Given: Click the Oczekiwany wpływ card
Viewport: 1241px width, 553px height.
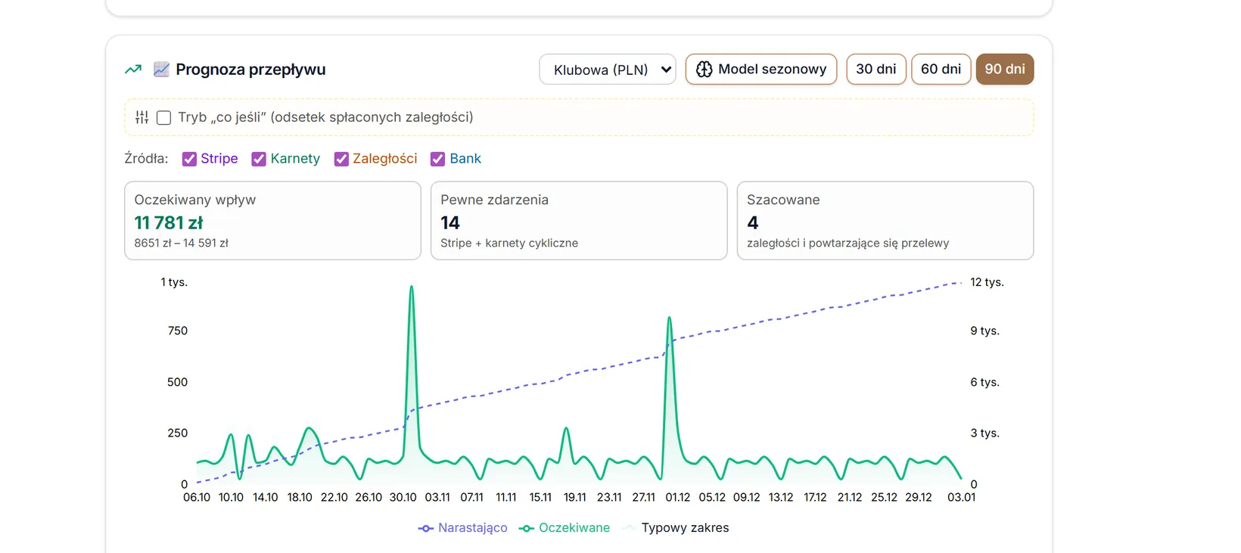Looking at the screenshot, I should tap(272, 220).
